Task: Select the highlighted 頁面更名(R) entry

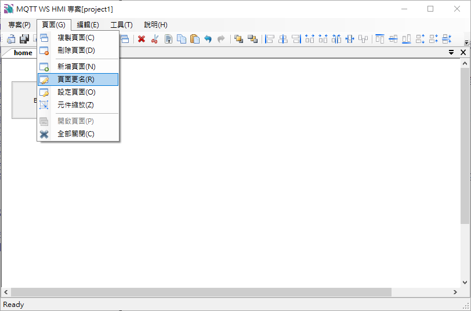Action: point(78,79)
